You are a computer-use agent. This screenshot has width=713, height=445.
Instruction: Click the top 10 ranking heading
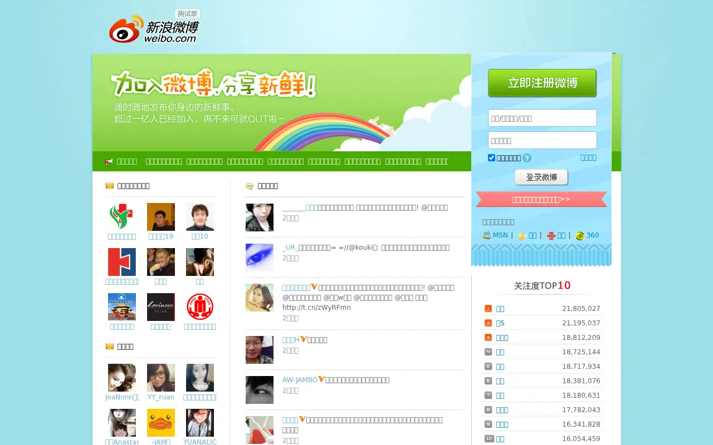click(x=542, y=285)
